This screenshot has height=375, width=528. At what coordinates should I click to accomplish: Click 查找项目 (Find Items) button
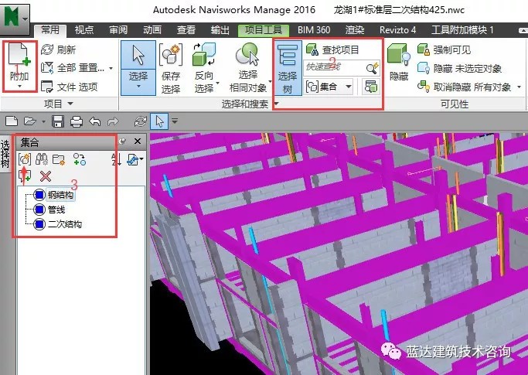click(x=333, y=49)
